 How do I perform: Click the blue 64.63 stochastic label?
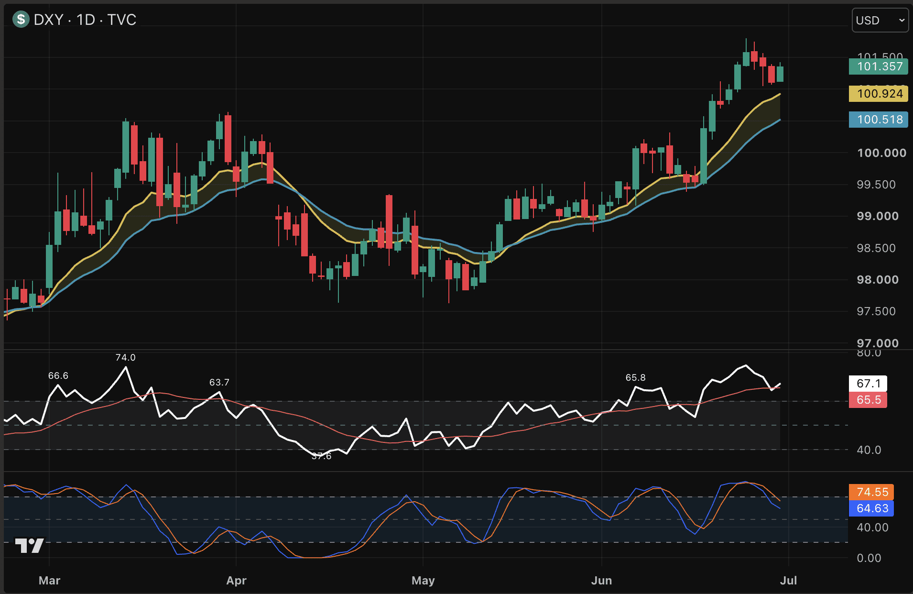point(871,508)
